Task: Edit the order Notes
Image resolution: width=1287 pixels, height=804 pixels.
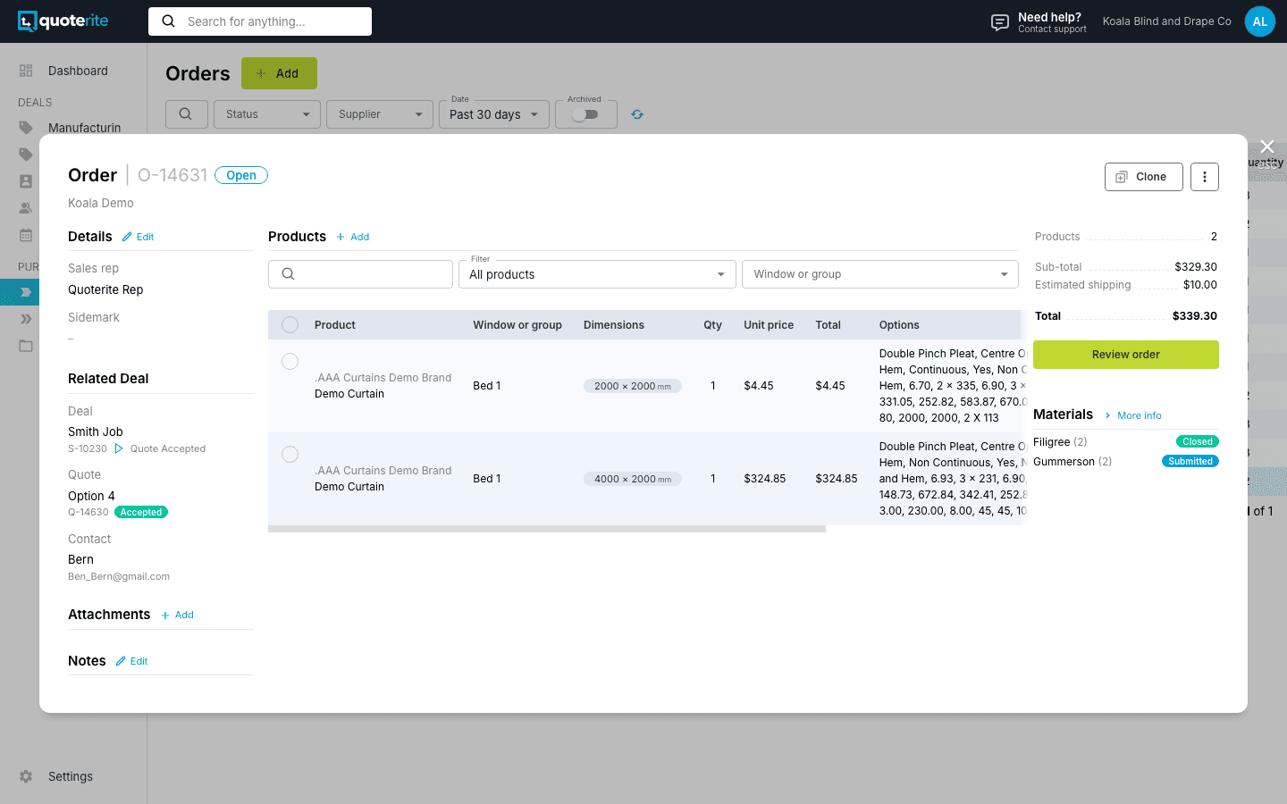Action: click(131, 661)
